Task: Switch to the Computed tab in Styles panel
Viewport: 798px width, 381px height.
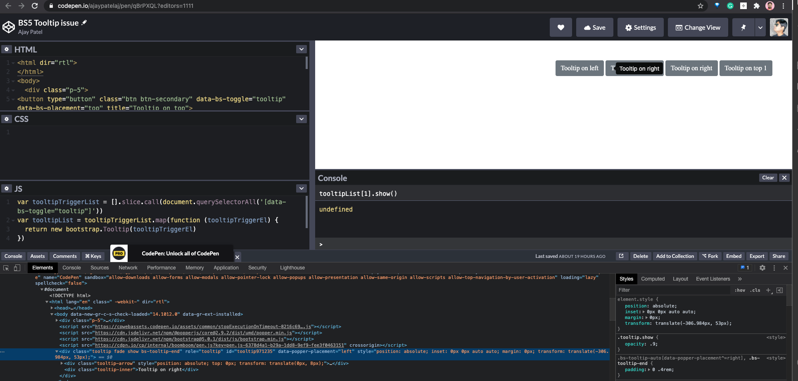Action: (653, 279)
